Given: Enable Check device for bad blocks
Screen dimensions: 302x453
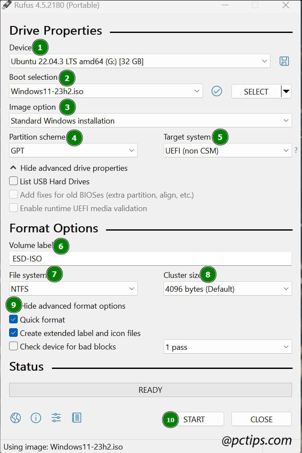Looking at the screenshot, I should (x=13, y=346).
